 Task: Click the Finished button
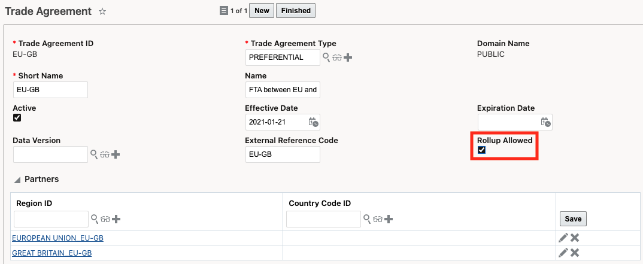[x=295, y=11]
